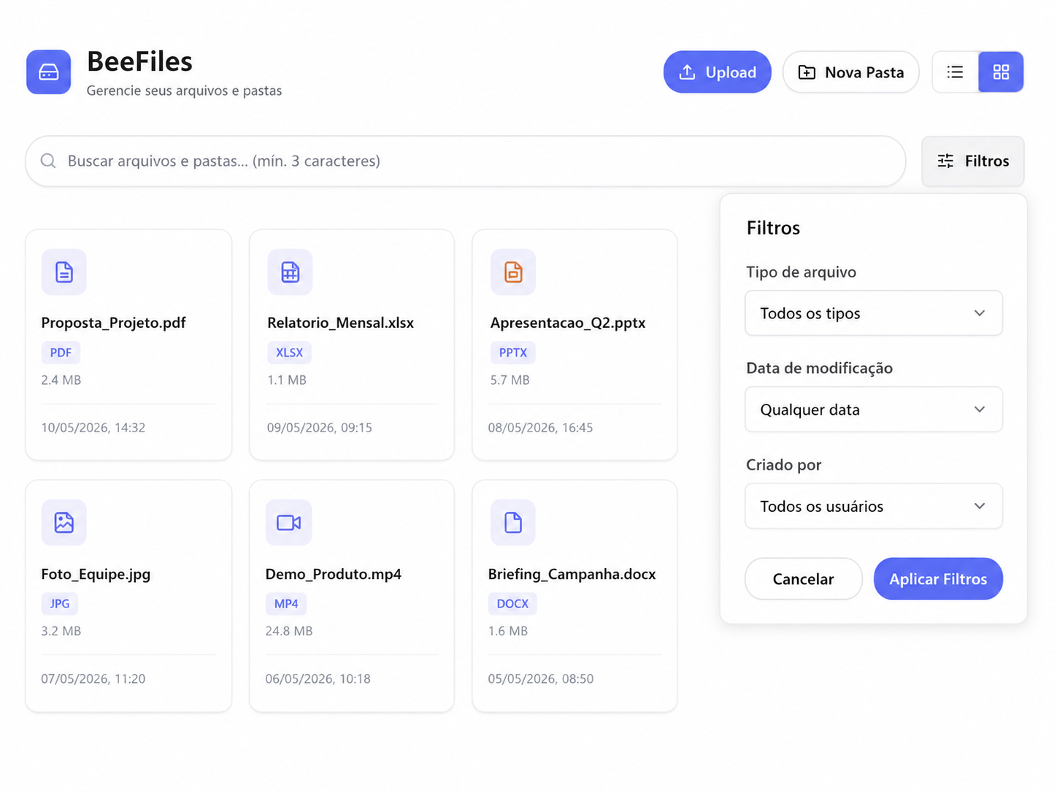Click the 2.4 MB file size
This screenshot has height=793, width=1057.
[x=61, y=380]
